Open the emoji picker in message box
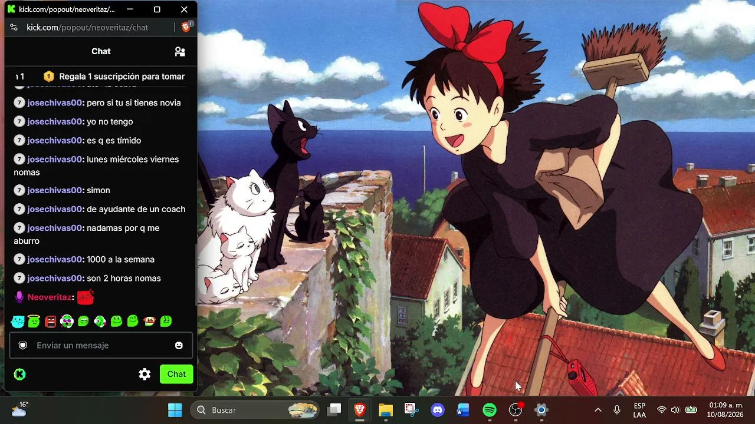 click(x=179, y=345)
